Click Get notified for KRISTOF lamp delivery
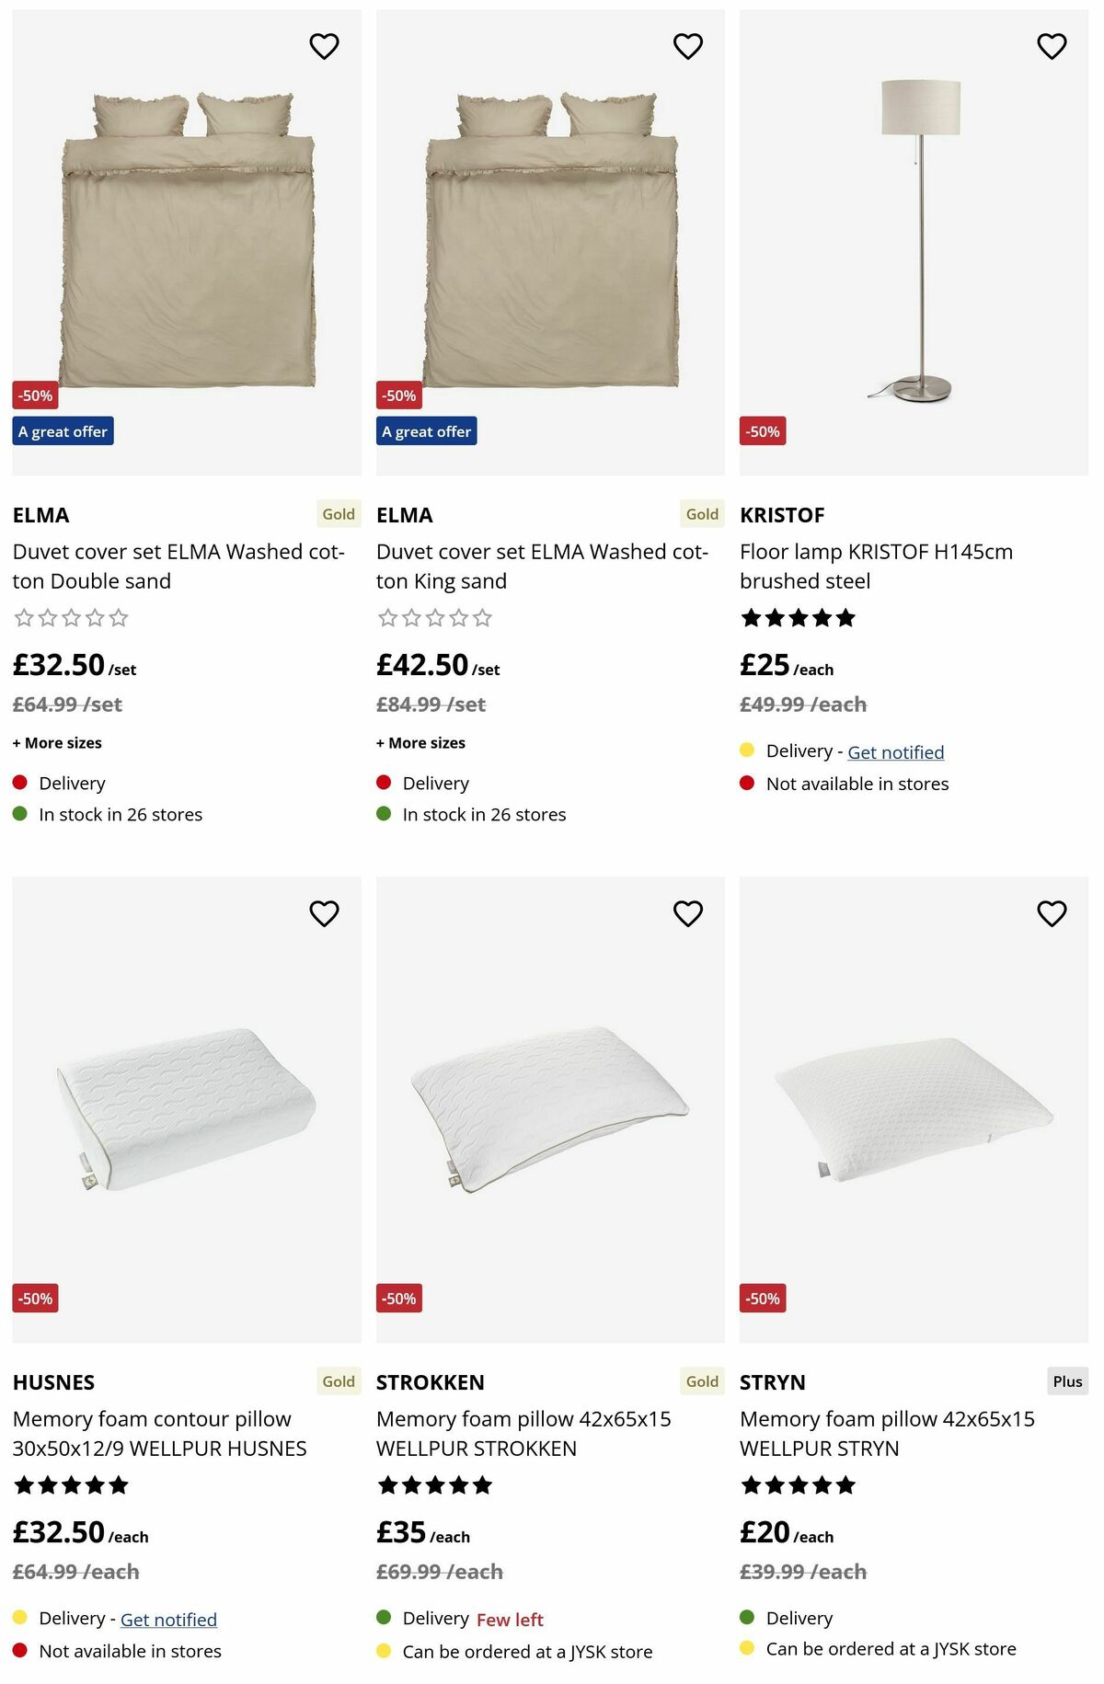The image size is (1104, 1684). [895, 752]
